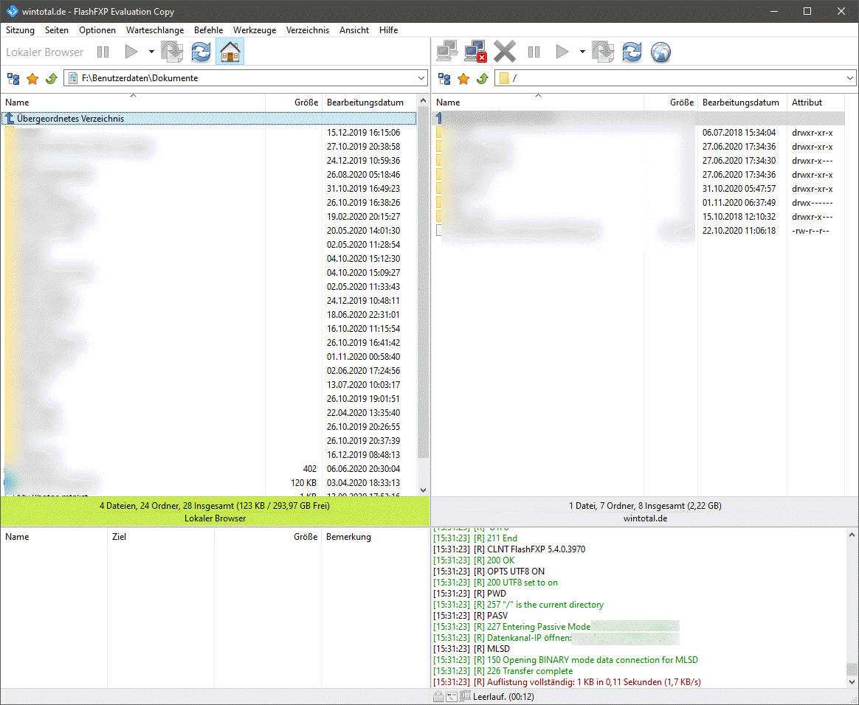This screenshot has height=705, width=859.
Task: Open the local pane favorites star
Action: pyautogui.click(x=32, y=79)
